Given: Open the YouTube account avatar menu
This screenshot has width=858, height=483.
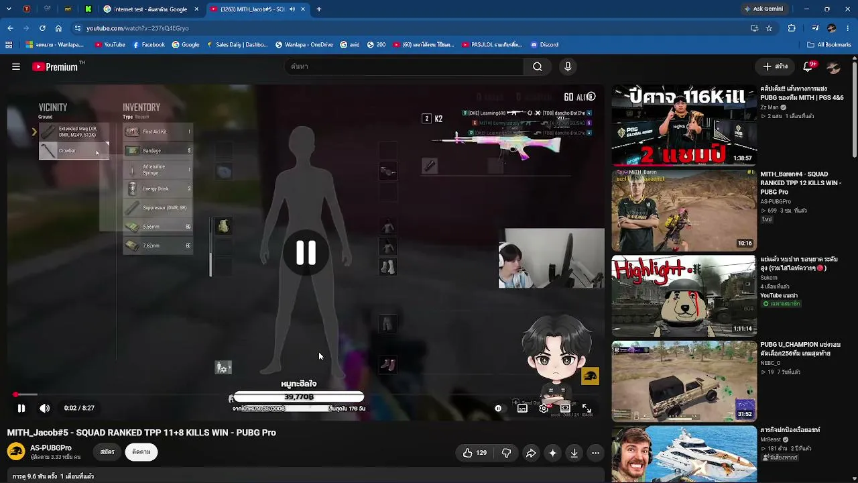Looking at the screenshot, I should click(833, 66).
